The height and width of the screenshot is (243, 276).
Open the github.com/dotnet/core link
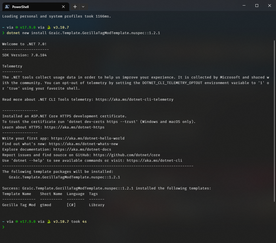(x=126, y=155)
